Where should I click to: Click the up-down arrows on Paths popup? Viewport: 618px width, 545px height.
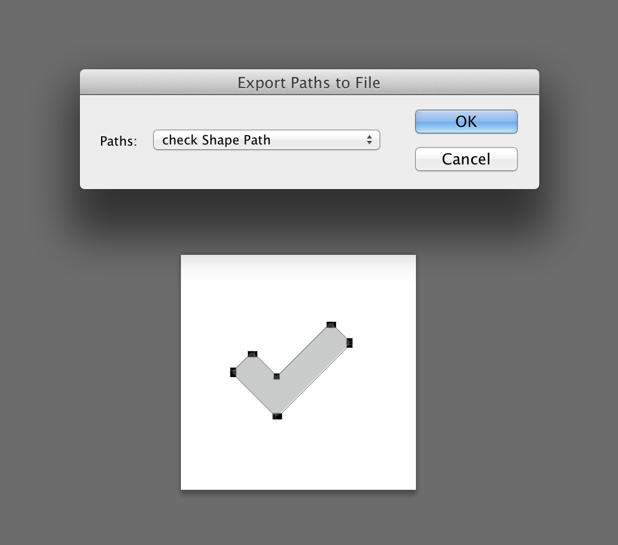(370, 140)
